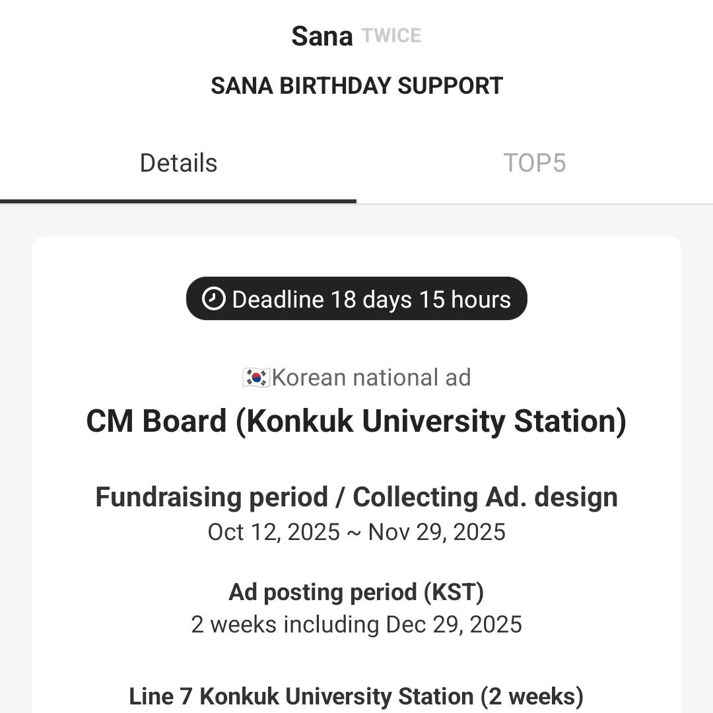This screenshot has height=713, width=713.
Task: Tap the Nov 29, 2025 end date
Action: click(x=436, y=532)
